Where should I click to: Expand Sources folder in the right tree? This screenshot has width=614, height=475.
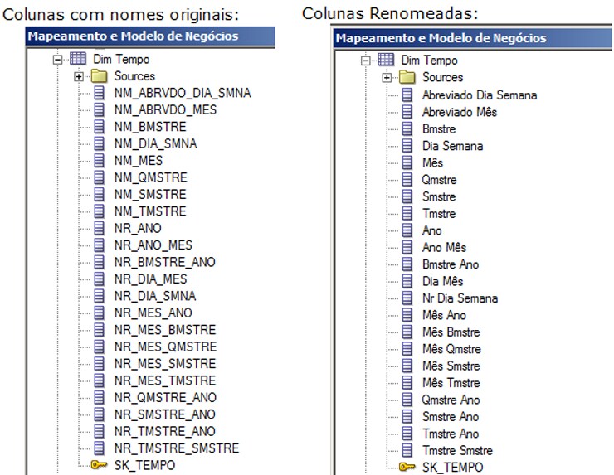tap(387, 77)
